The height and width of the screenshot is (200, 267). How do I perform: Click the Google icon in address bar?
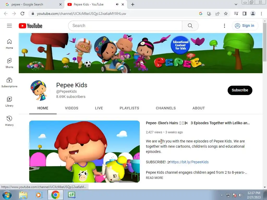(201, 14)
